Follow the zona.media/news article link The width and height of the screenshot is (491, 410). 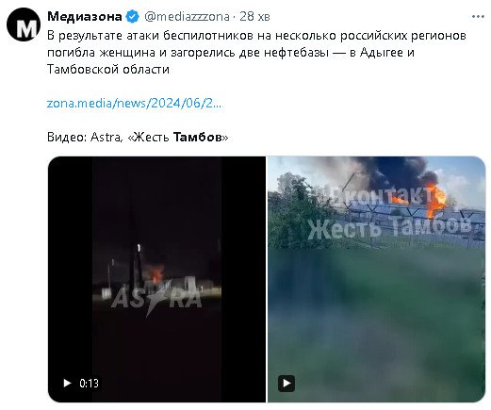click(134, 103)
